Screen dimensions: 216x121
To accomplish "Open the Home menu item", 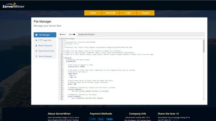I will click(93, 13).
